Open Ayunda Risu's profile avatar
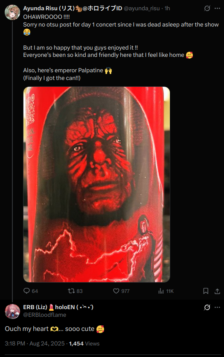 pos(12,12)
